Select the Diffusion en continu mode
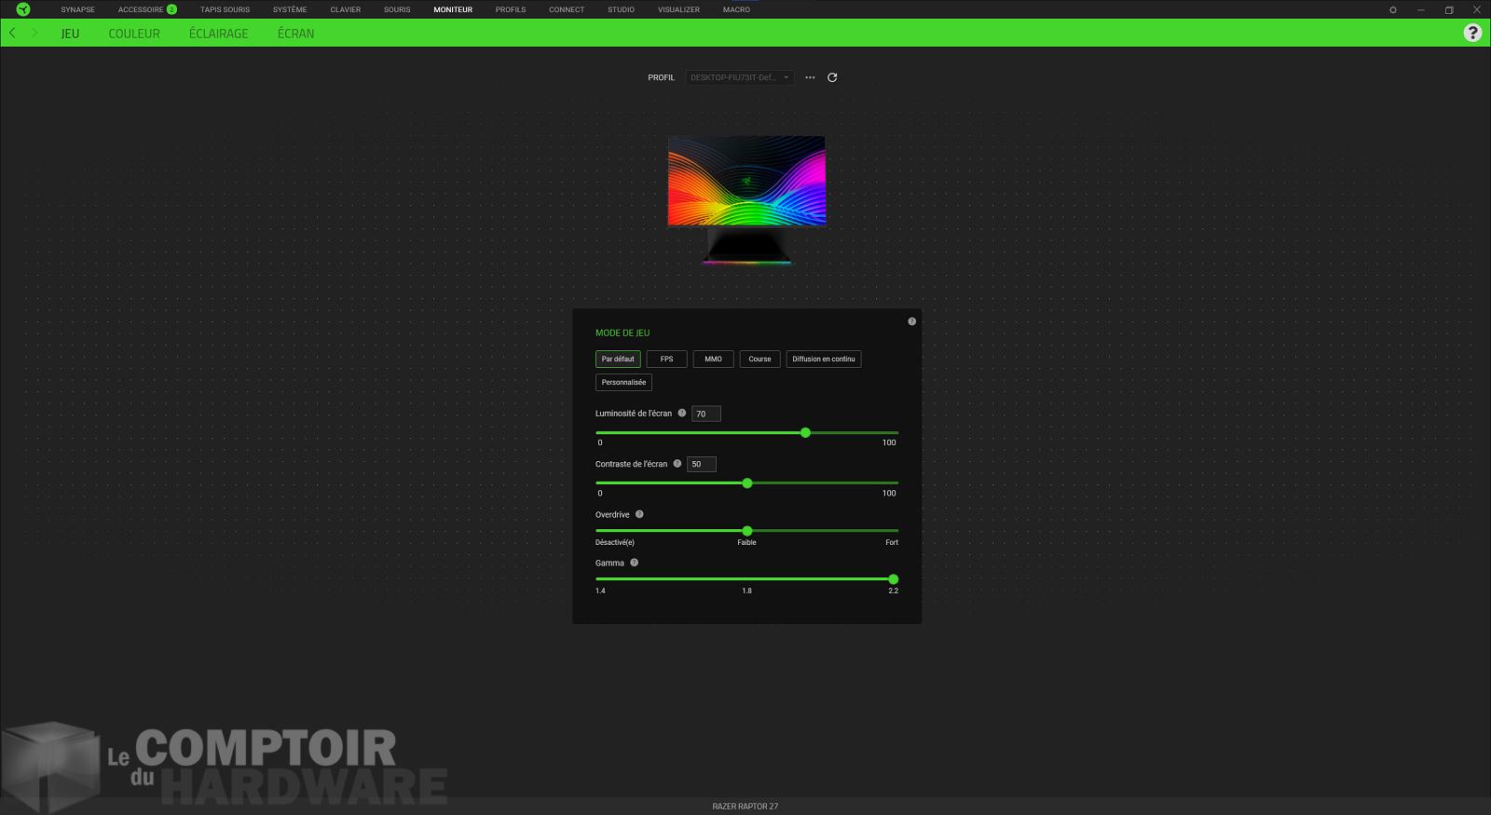 (824, 359)
